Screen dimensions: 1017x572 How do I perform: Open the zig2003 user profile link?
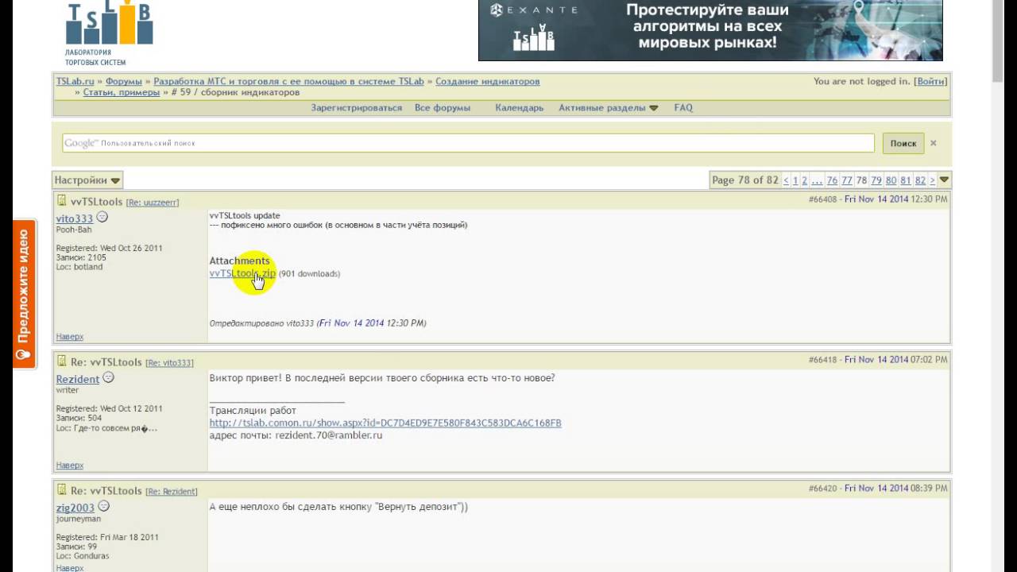click(x=75, y=508)
